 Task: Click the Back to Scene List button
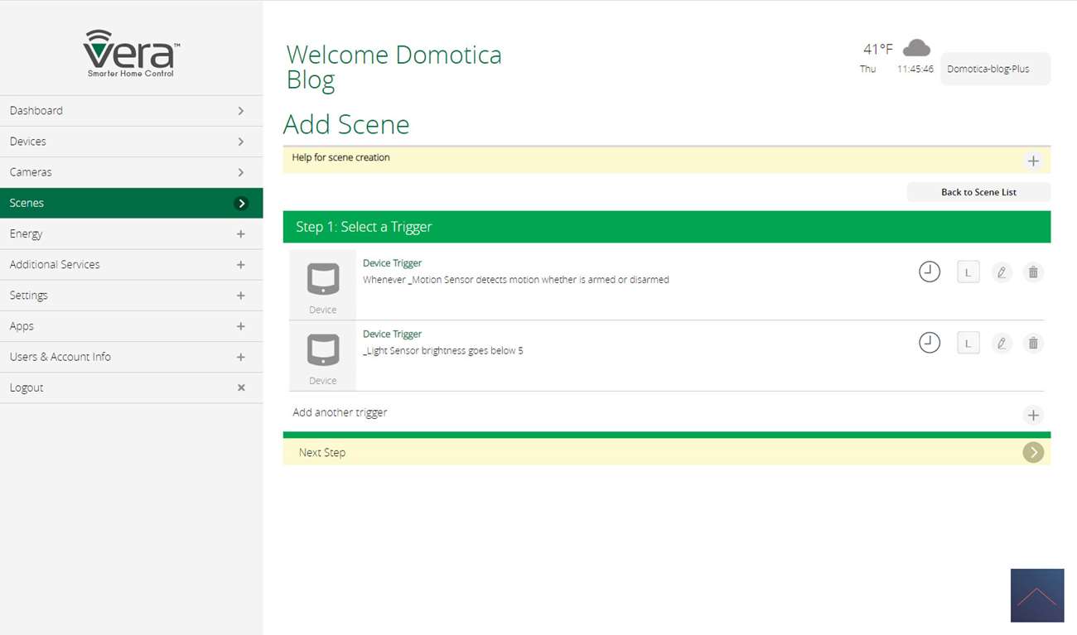978,192
